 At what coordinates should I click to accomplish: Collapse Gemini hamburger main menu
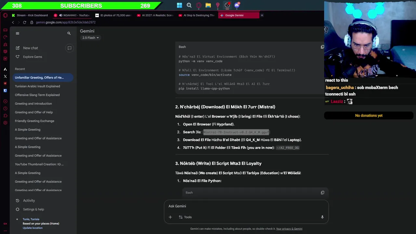pyautogui.click(x=18, y=33)
